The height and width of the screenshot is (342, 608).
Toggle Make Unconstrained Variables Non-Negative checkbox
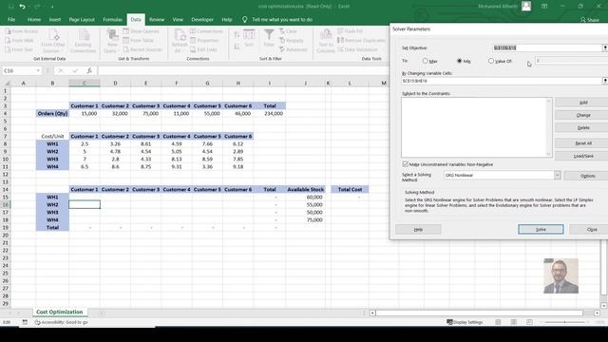(406, 164)
